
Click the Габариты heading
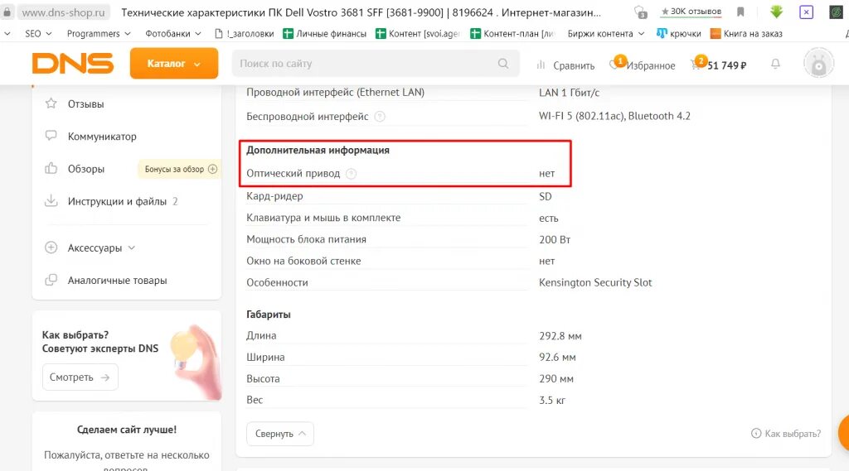[x=269, y=315]
